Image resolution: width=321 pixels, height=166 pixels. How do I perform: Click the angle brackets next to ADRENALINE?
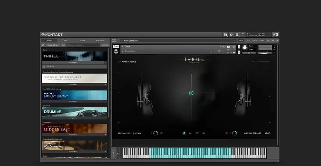[x=119, y=62]
